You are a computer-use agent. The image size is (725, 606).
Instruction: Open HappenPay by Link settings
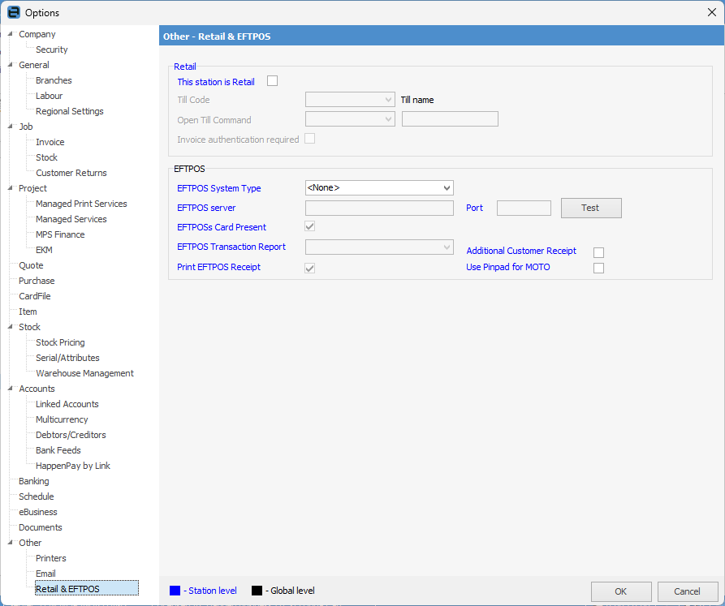(x=73, y=466)
